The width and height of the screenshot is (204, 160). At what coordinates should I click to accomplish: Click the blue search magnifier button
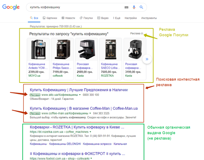point(141,7)
